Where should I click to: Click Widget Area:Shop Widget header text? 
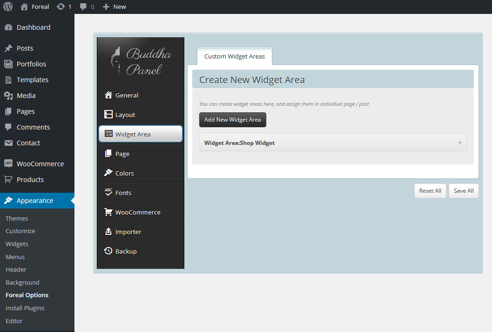[239, 143]
